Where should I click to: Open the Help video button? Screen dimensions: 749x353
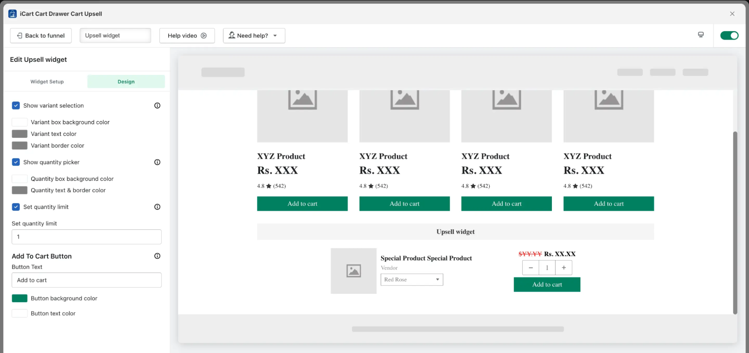coord(187,36)
